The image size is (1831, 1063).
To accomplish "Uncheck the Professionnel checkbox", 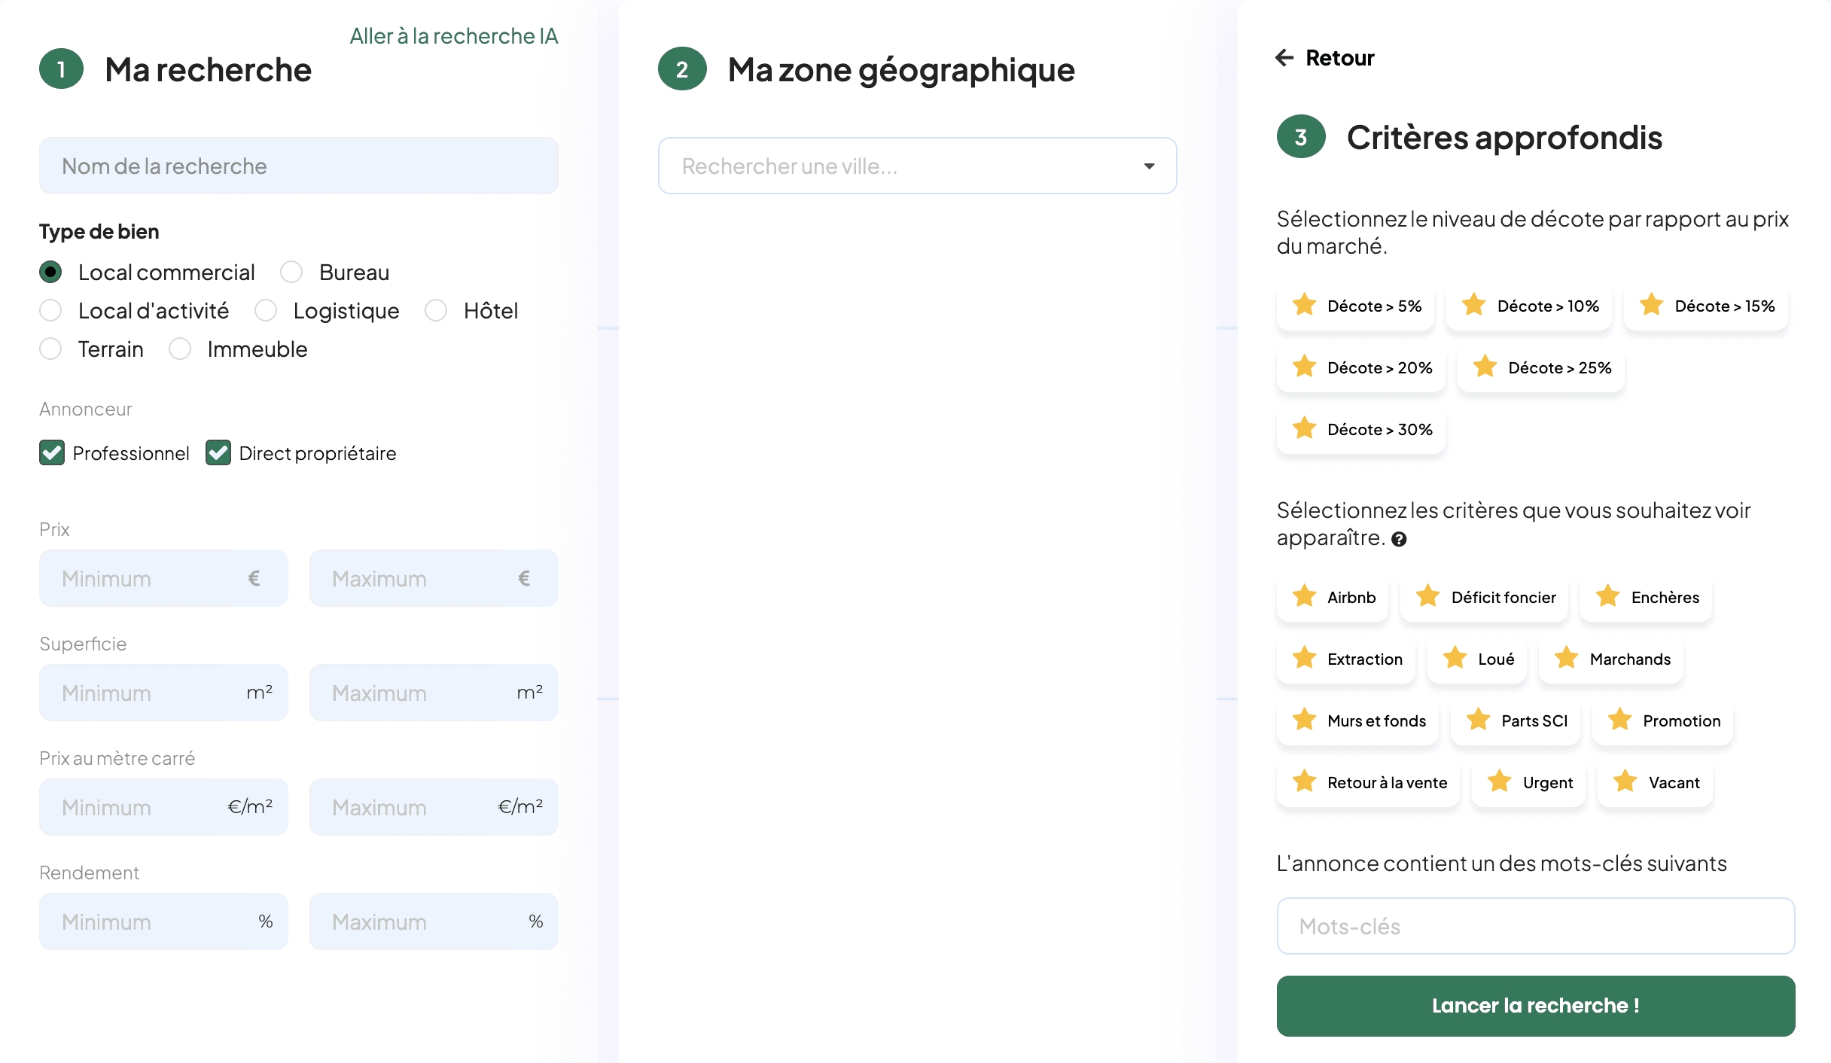I will (x=52, y=453).
